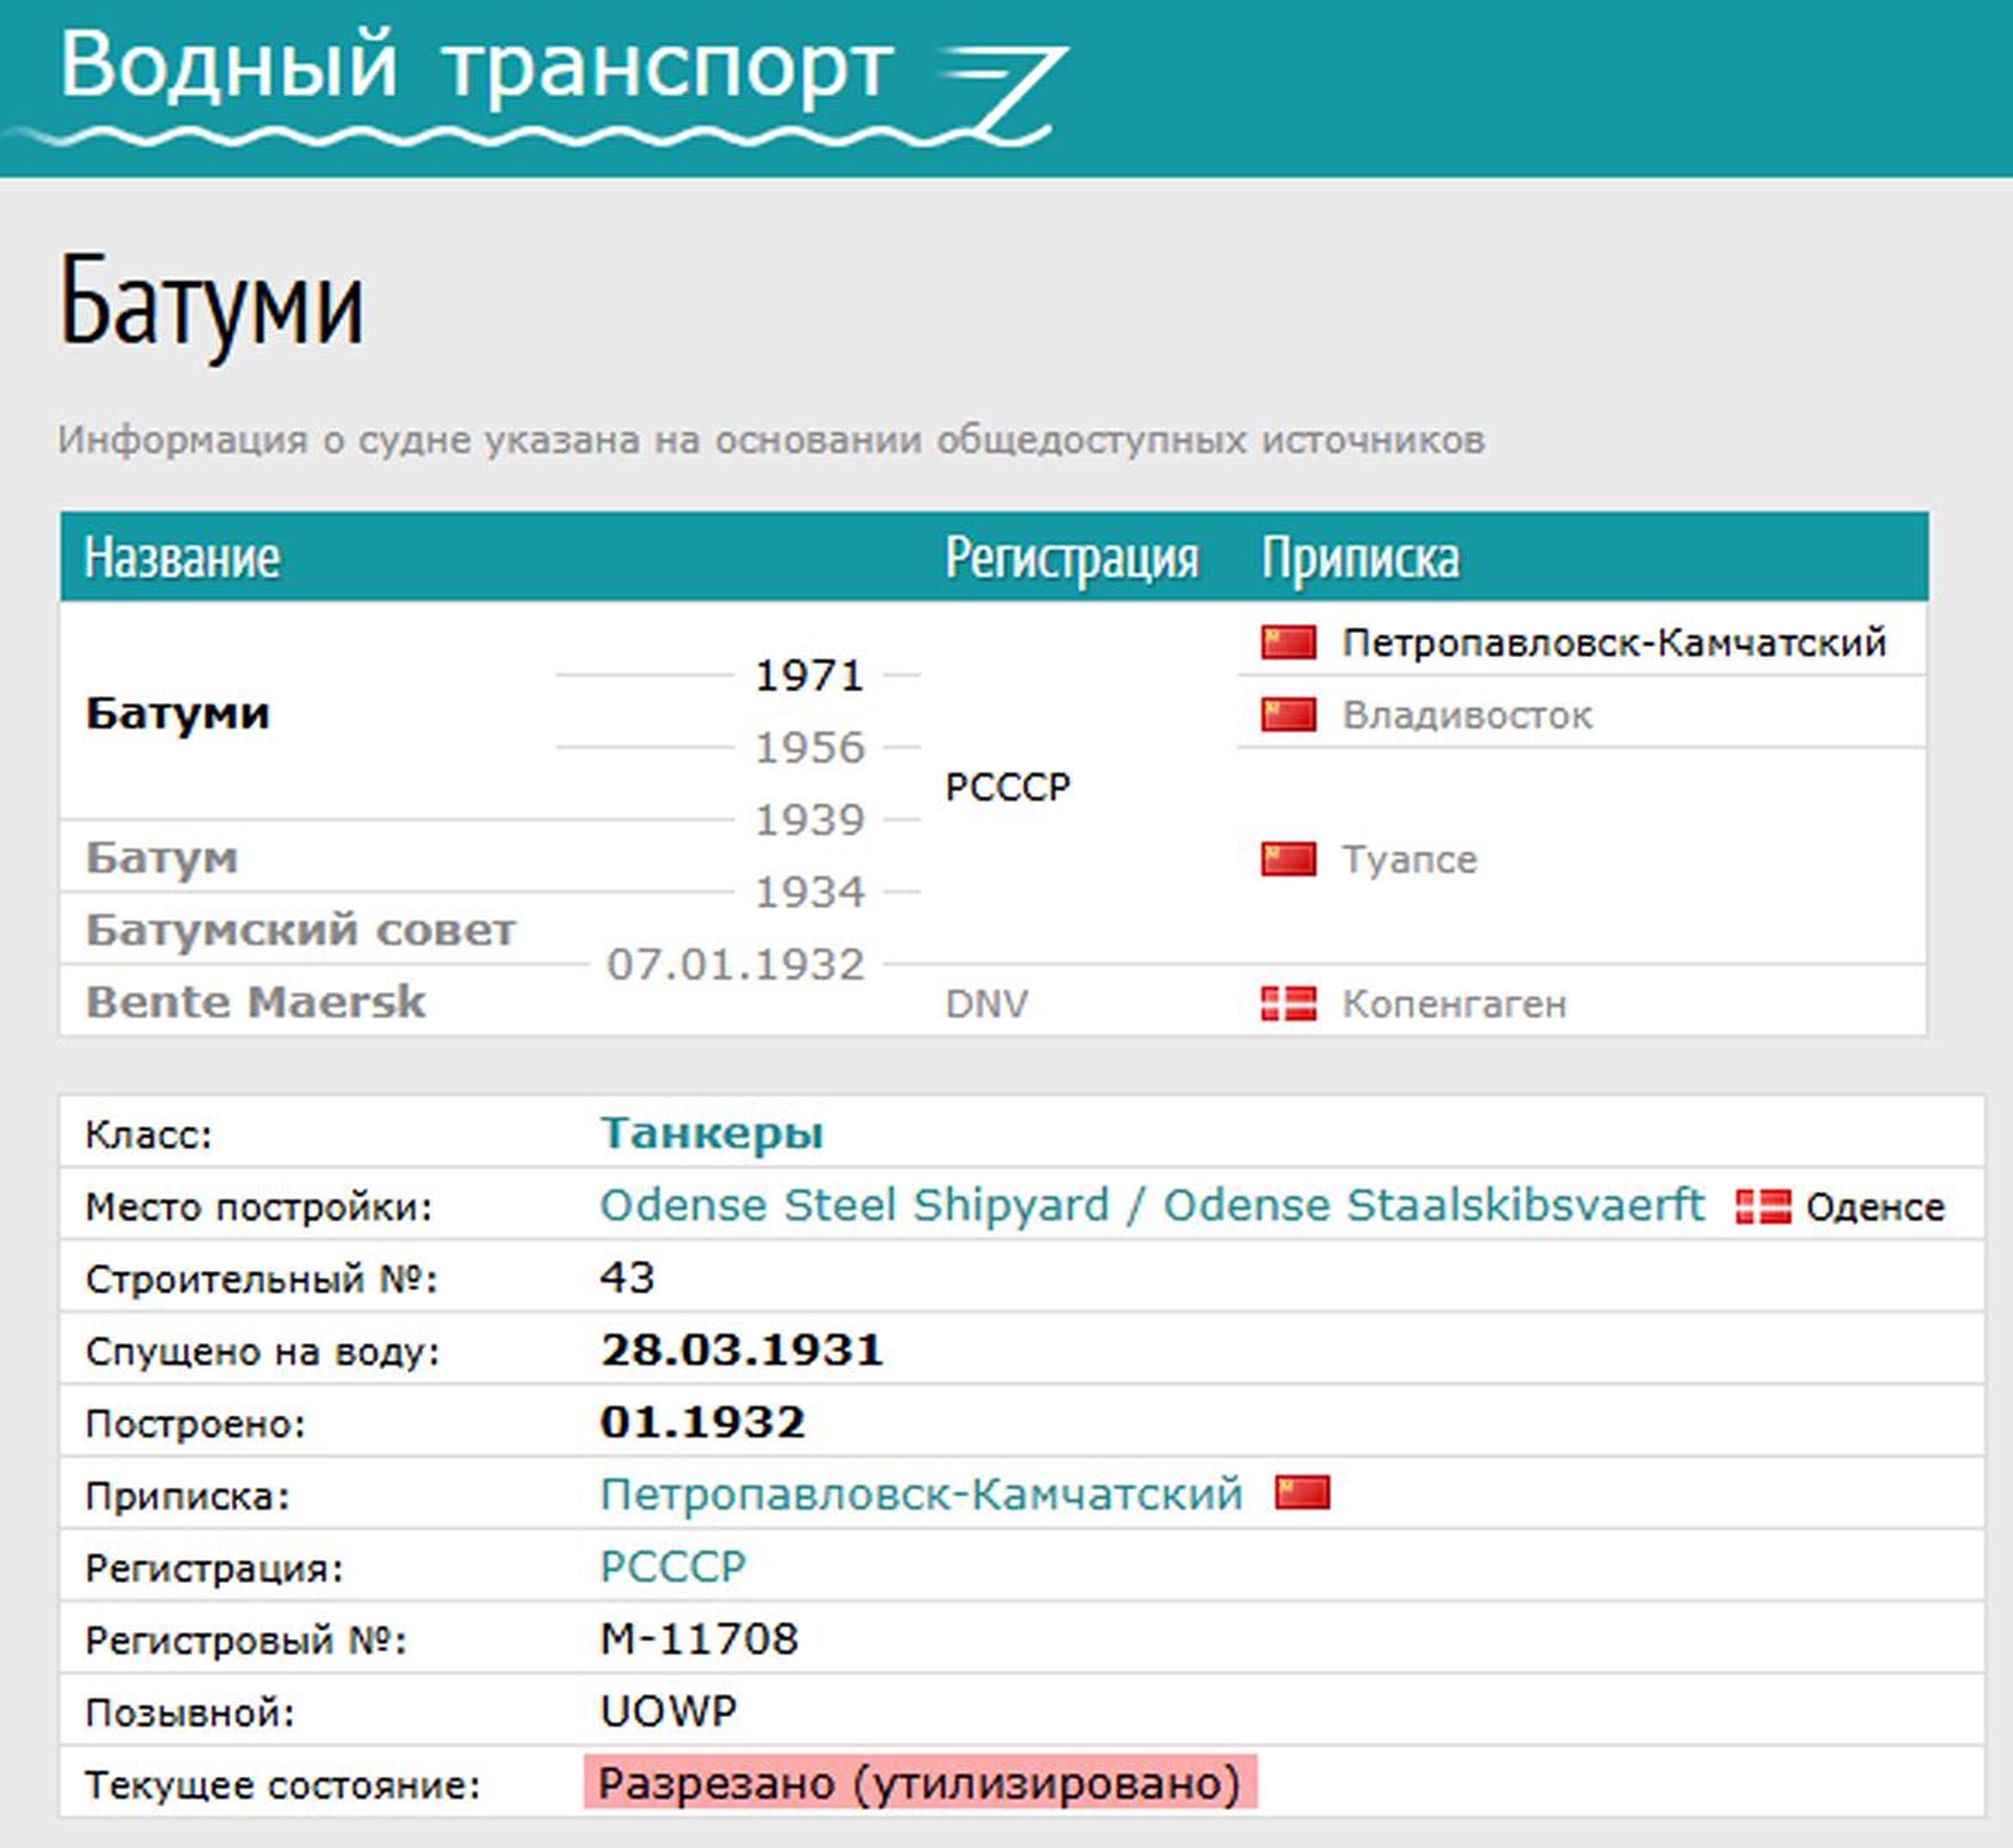This screenshot has width=2013, height=1848.
Task: Click the flag next to Туапсе
Action: [x=1287, y=859]
